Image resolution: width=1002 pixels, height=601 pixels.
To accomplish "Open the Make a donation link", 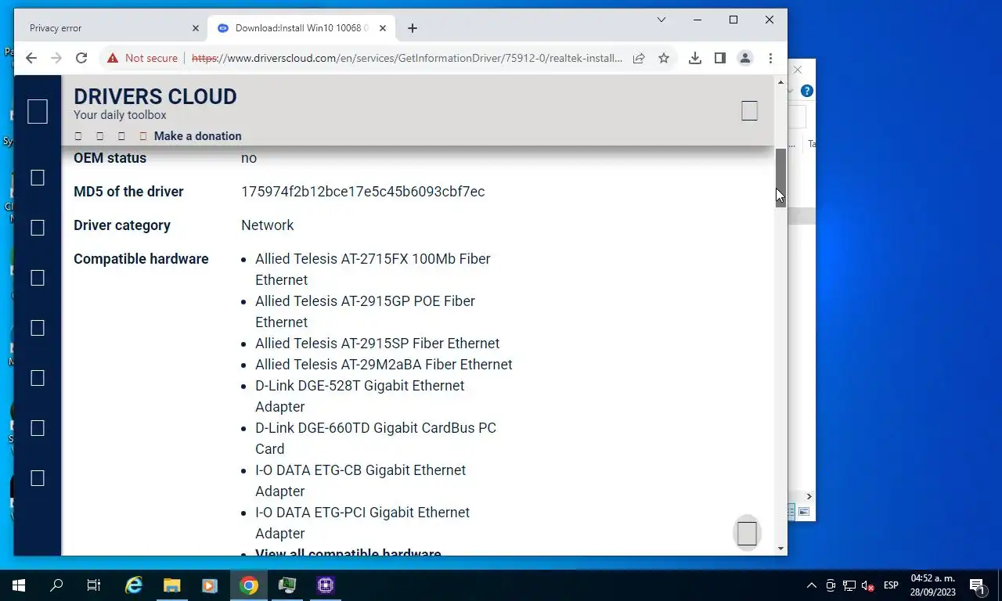I will coord(197,136).
